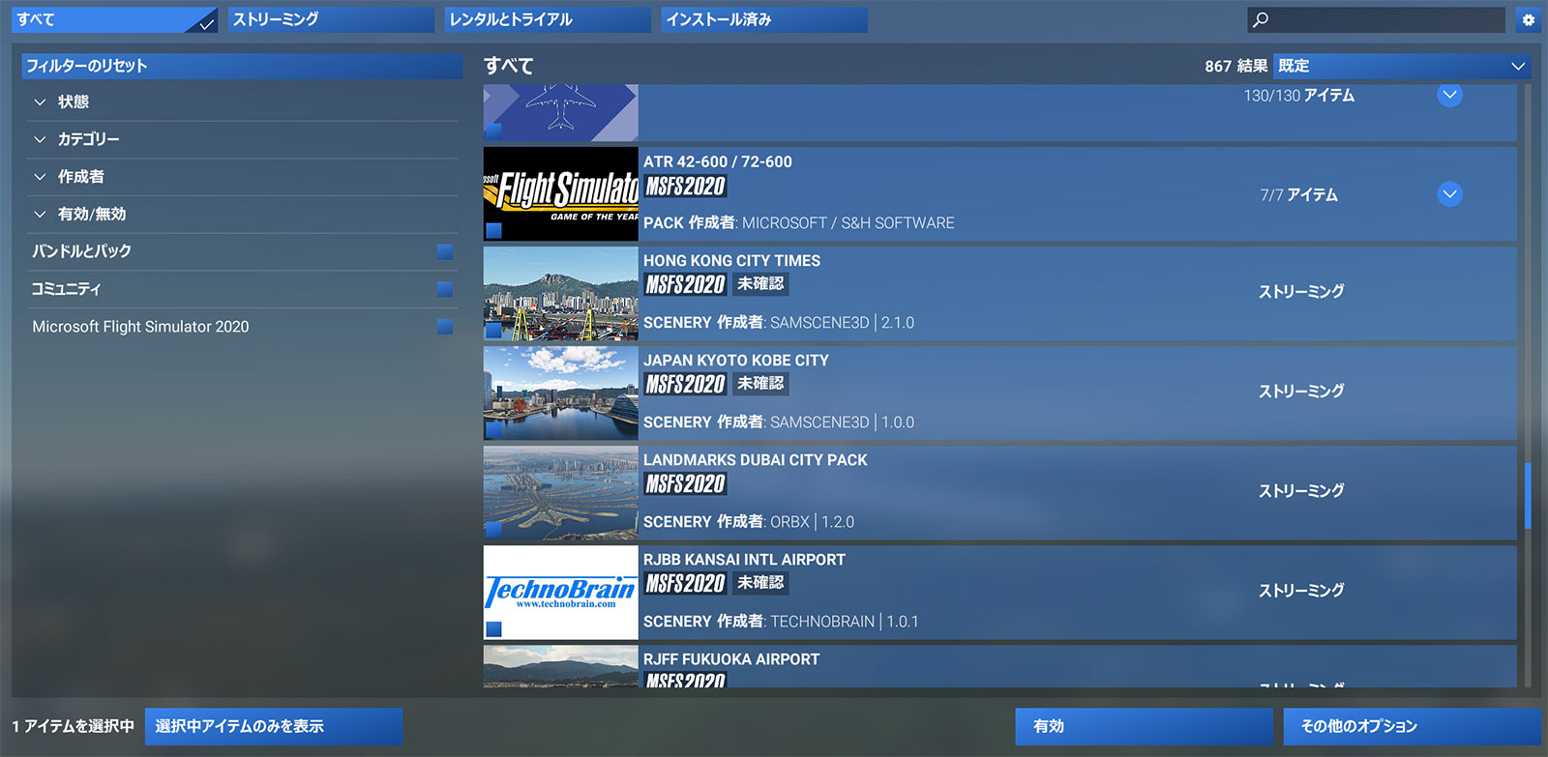The image size is (1548, 757).
Task: Click the ストリーミング status on Landmarks Dubai City Pack
Action: [x=1301, y=490]
